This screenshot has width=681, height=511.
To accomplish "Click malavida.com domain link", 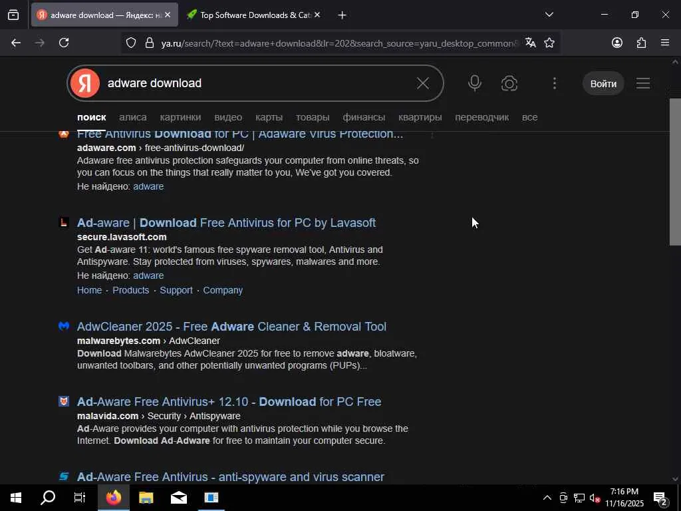I will coord(108,417).
